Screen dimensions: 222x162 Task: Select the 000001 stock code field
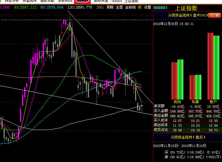point(161,8)
